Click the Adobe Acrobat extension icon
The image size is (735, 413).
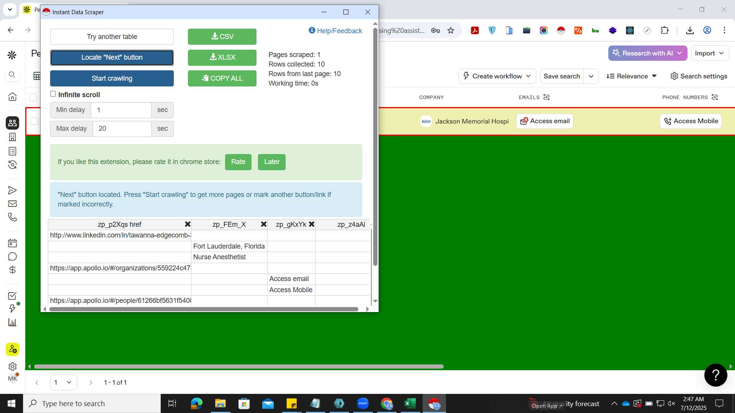click(x=475, y=31)
